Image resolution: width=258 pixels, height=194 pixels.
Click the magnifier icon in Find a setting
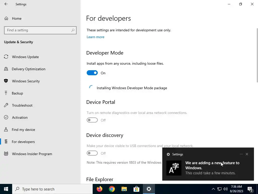[x=73, y=30]
